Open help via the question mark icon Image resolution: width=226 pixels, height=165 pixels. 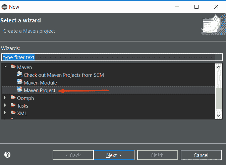coord(7,155)
